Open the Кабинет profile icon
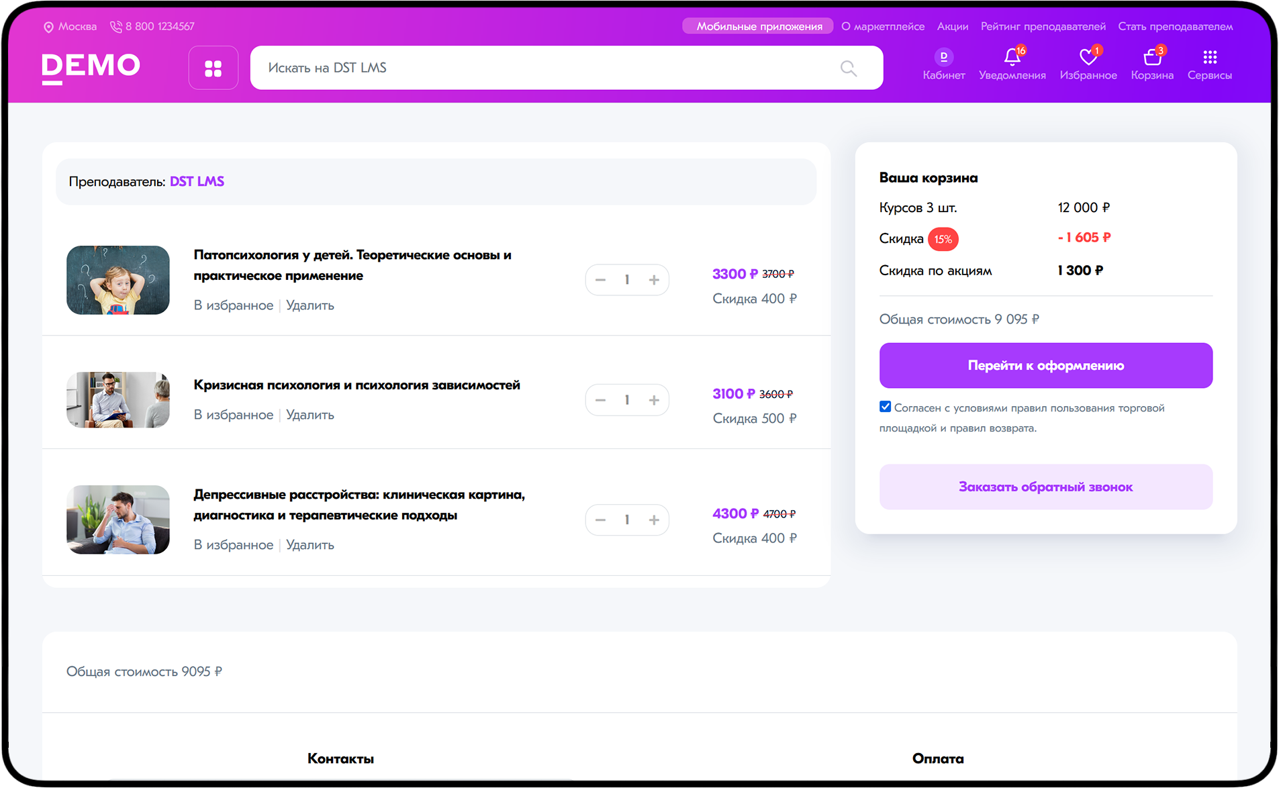The height and width of the screenshot is (788, 1279). point(943,57)
